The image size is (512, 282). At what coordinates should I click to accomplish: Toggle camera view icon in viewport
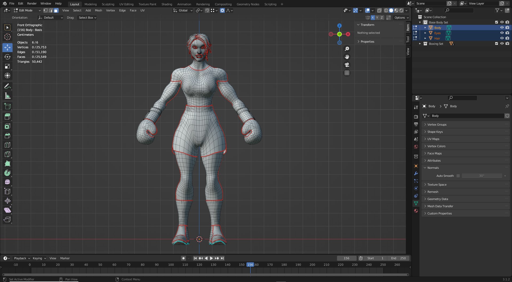347,65
